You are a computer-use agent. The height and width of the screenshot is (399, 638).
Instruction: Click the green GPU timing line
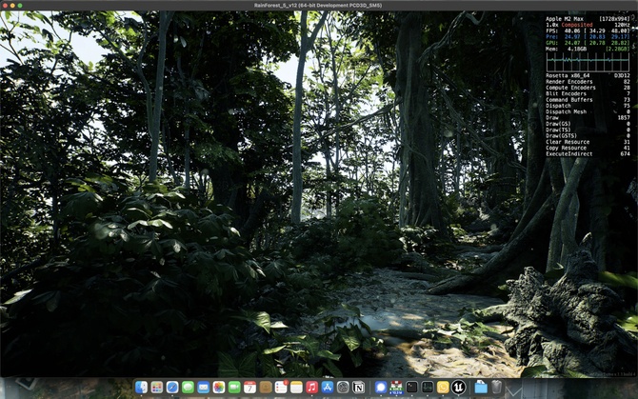[x=588, y=43]
